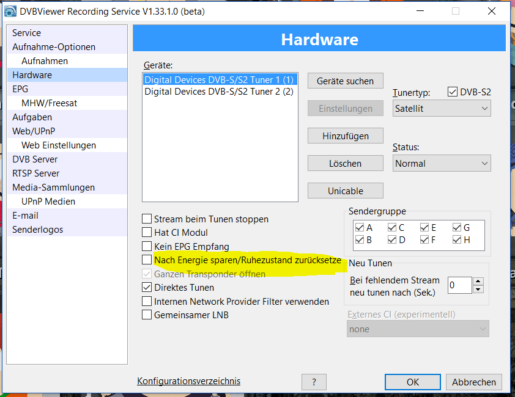This screenshot has height=397, width=515.
Task: Uncheck Sendergruppe D
Action: (x=392, y=240)
